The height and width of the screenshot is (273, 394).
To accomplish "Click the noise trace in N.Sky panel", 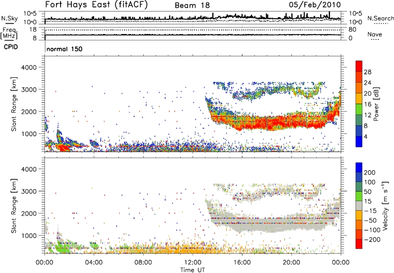I will pyautogui.click(x=193, y=18).
